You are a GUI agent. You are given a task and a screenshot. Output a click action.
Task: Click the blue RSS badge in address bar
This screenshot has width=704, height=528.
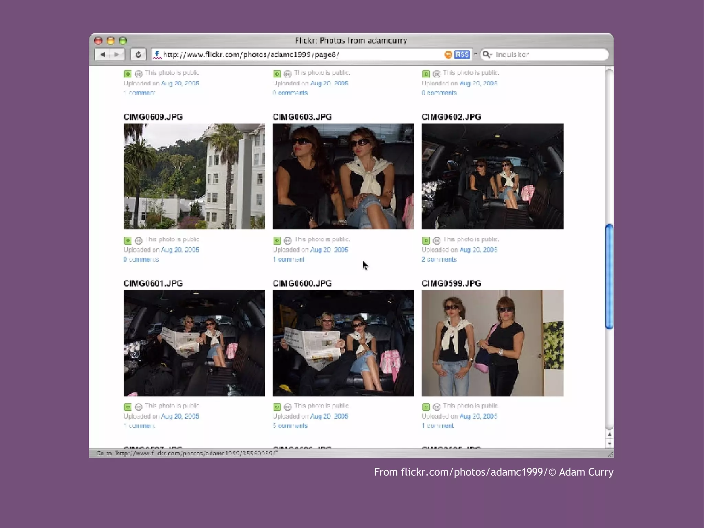point(462,54)
